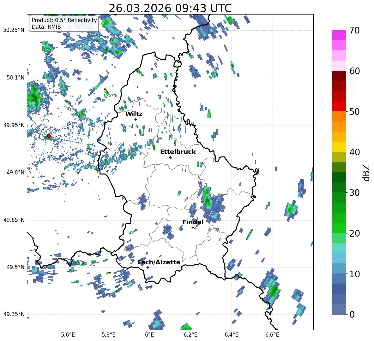Click the 6.6°E longitude label
The width and height of the screenshot is (374, 341).
pyautogui.click(x=272, y=335)
